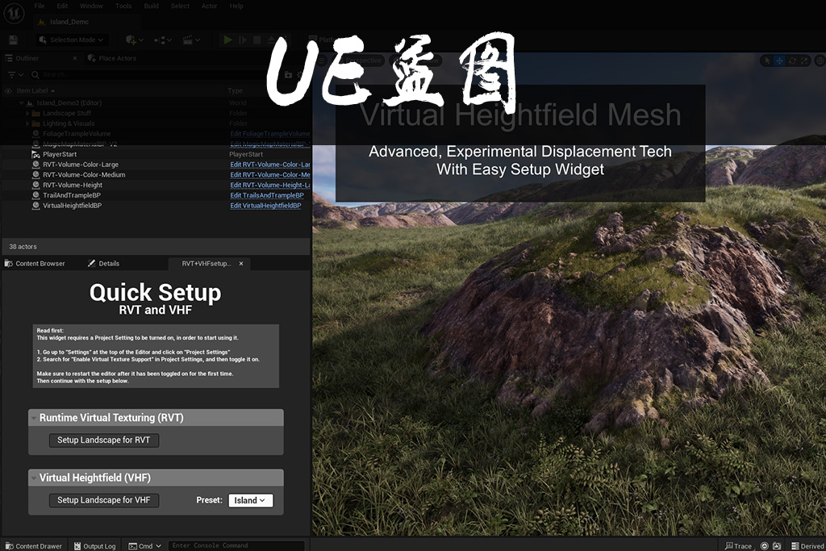Open the Select menu
Screen dimensions: 826x551
tap(180, 6)
